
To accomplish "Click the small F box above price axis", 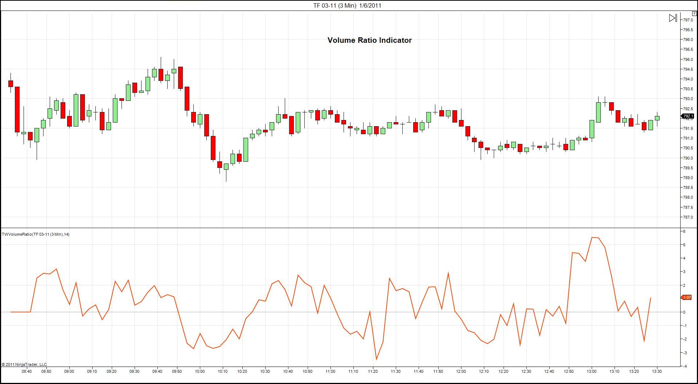I will click(x=694, y=13).
